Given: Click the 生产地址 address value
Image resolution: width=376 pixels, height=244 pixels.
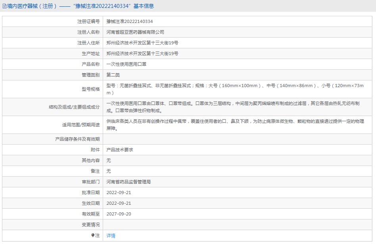Looking at the screenshot, I should [142, 53].
